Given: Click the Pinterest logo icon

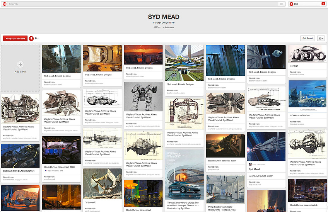Looking at the screenshot, I should [4, 4].
